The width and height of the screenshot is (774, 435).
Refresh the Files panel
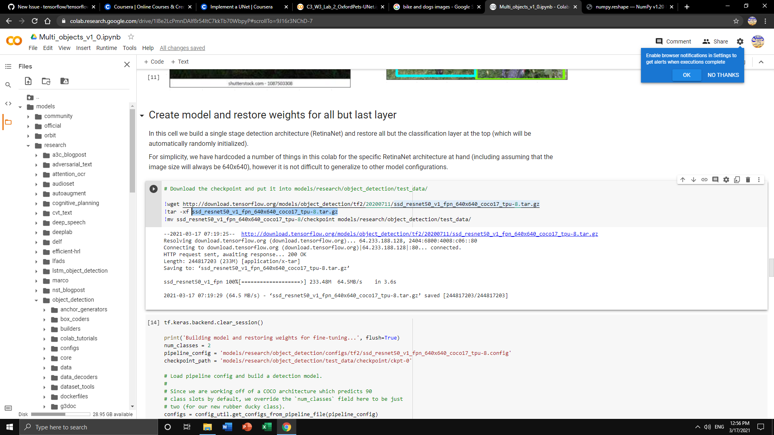pos(46,81)
